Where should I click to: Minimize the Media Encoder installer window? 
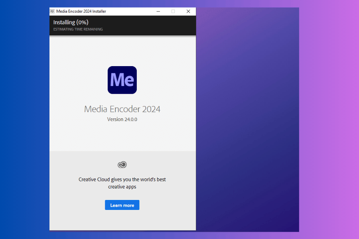[158, 12]
